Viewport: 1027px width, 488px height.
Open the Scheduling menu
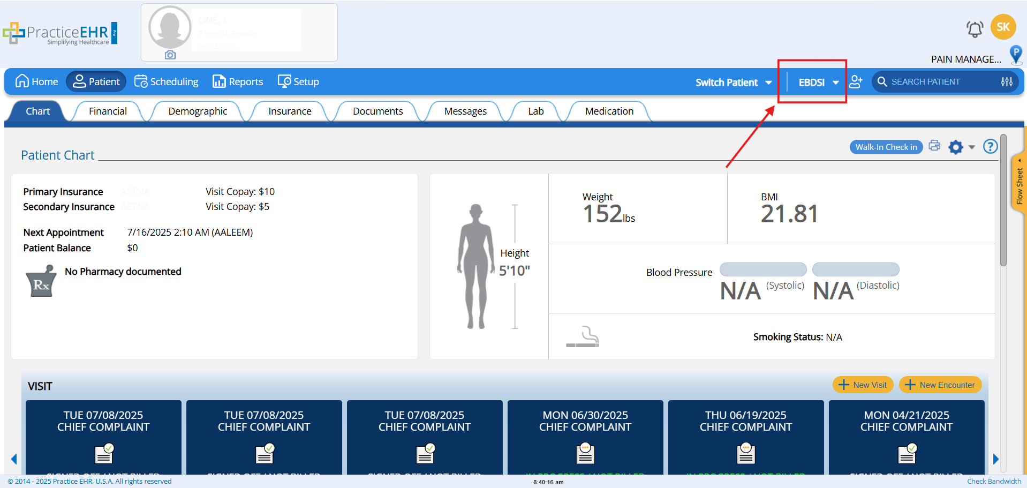167,82
